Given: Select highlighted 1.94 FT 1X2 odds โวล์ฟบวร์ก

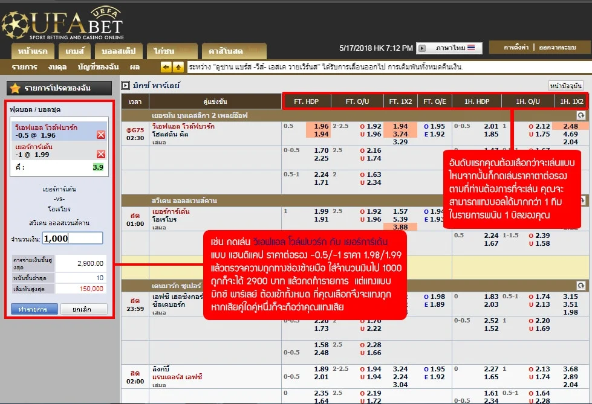Looking at the screenshot, I should click(400, 126).
